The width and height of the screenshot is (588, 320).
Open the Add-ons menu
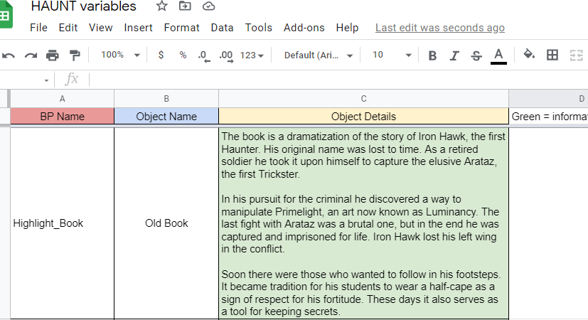pos(304,28)
